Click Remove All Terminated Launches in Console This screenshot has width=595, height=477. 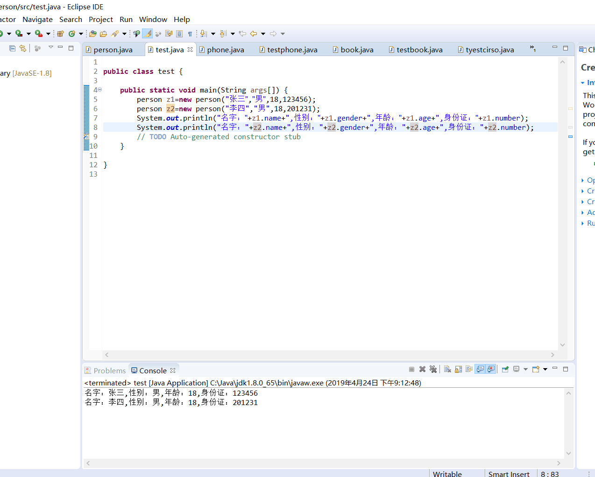[x=433, y=369]
